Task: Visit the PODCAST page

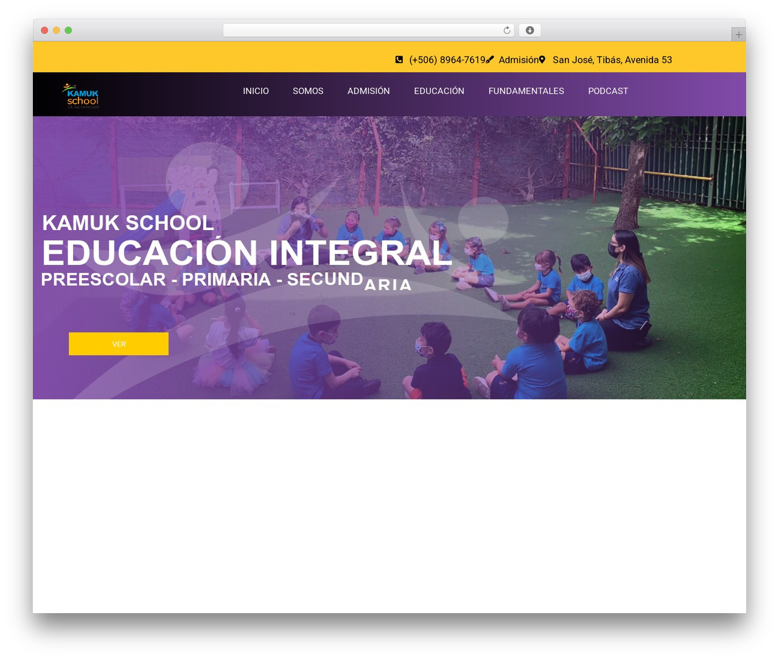Action: pos(608,91)
